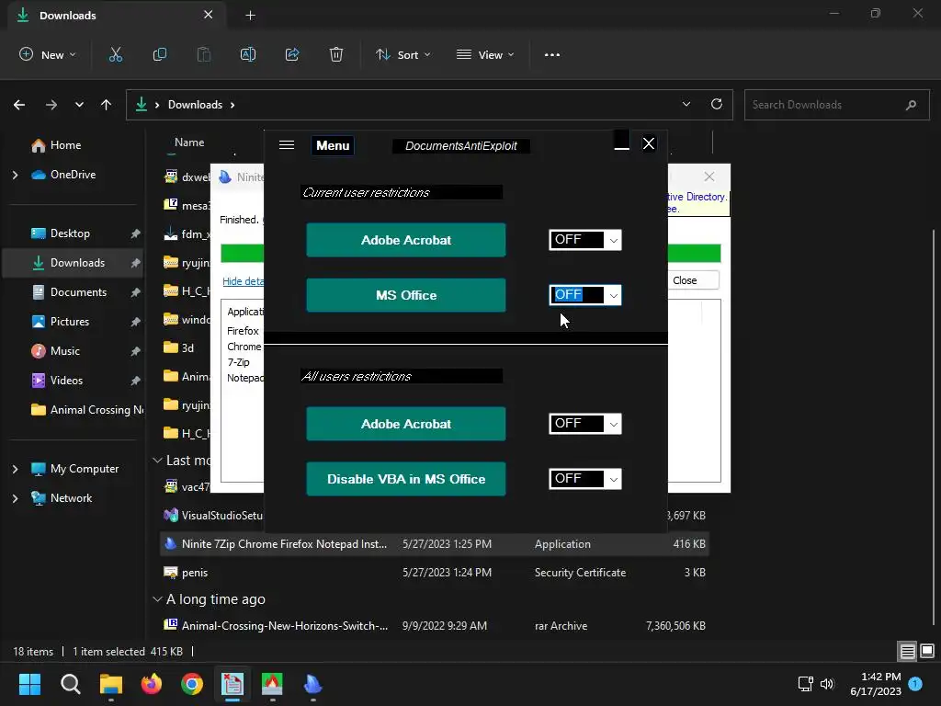Open a new Explorer tab
Screen dimensions: 941x706
pos(250,16)
